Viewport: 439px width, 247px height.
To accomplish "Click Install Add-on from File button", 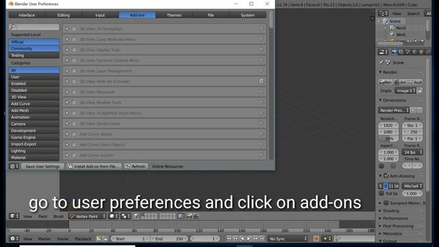I will click(x=95, y=166).
